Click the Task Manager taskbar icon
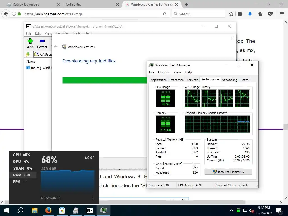Screen dimensions: 288x216 click(x=103, y=210)
